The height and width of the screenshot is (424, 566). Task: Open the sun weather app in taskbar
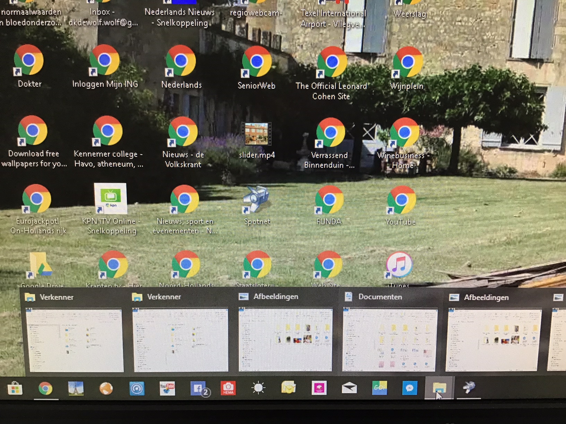[258, 388]
